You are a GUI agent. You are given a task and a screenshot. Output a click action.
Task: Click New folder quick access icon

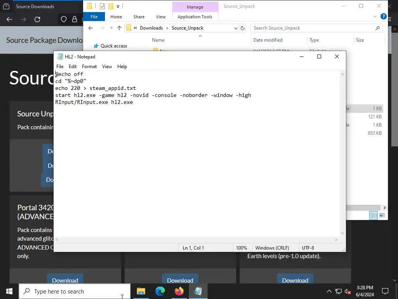pyautogui.click(x=111, y=6)
